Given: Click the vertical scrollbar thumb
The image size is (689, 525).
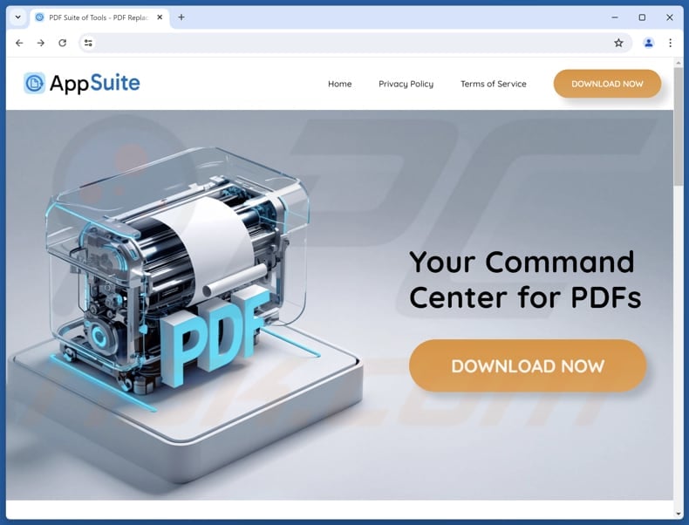Looking at the screenshot, I should (x=679, y=127).
